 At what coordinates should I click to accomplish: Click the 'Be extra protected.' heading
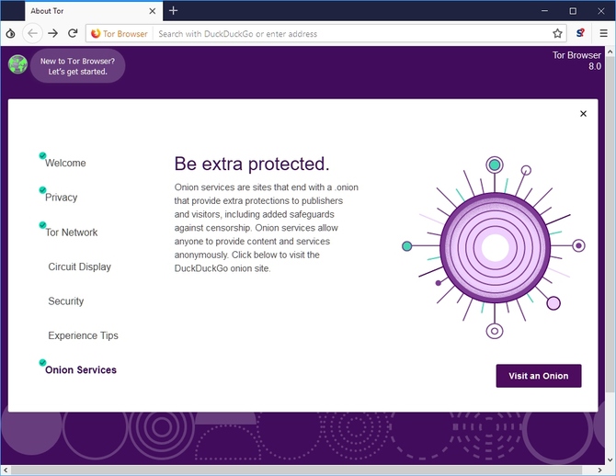(252, 164)
